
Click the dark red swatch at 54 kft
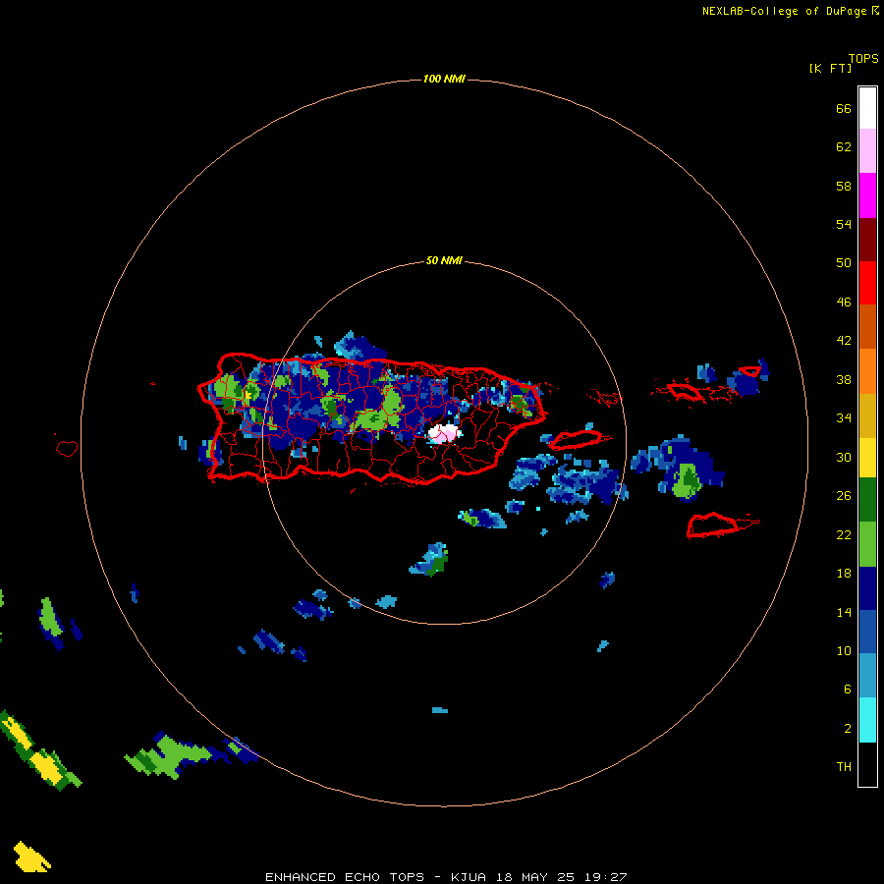[x=867, y=239]
